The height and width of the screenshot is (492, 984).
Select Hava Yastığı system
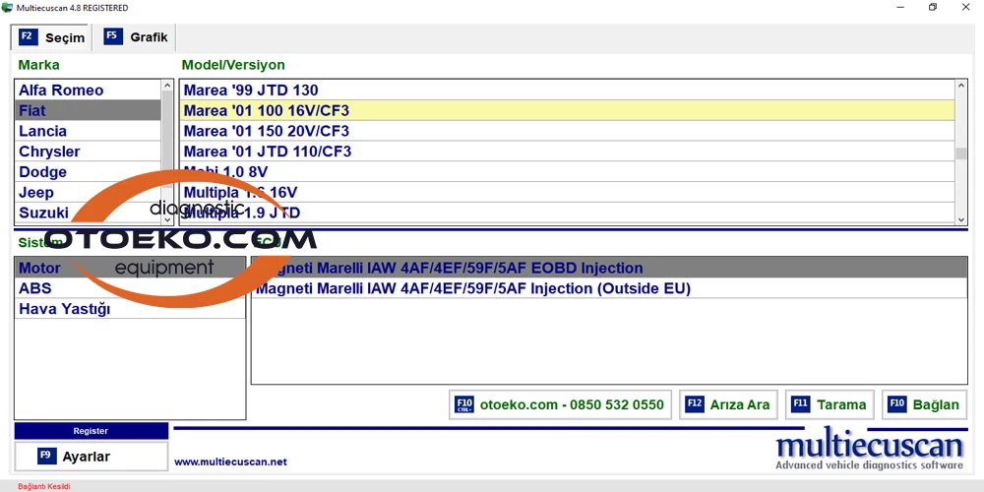[x=130, y=309]
